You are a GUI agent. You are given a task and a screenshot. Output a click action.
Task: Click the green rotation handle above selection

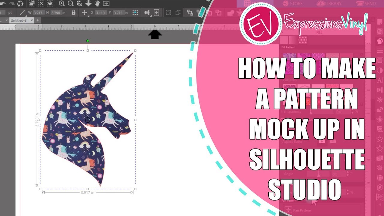coord(88,40)
